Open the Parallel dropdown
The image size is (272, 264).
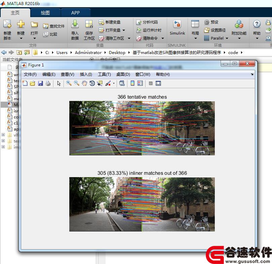tap(216, 38)
